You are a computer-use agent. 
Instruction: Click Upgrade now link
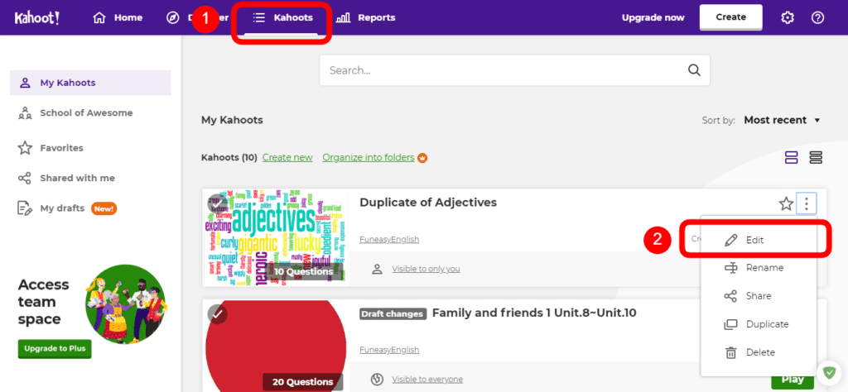click(x=653, y=18)
